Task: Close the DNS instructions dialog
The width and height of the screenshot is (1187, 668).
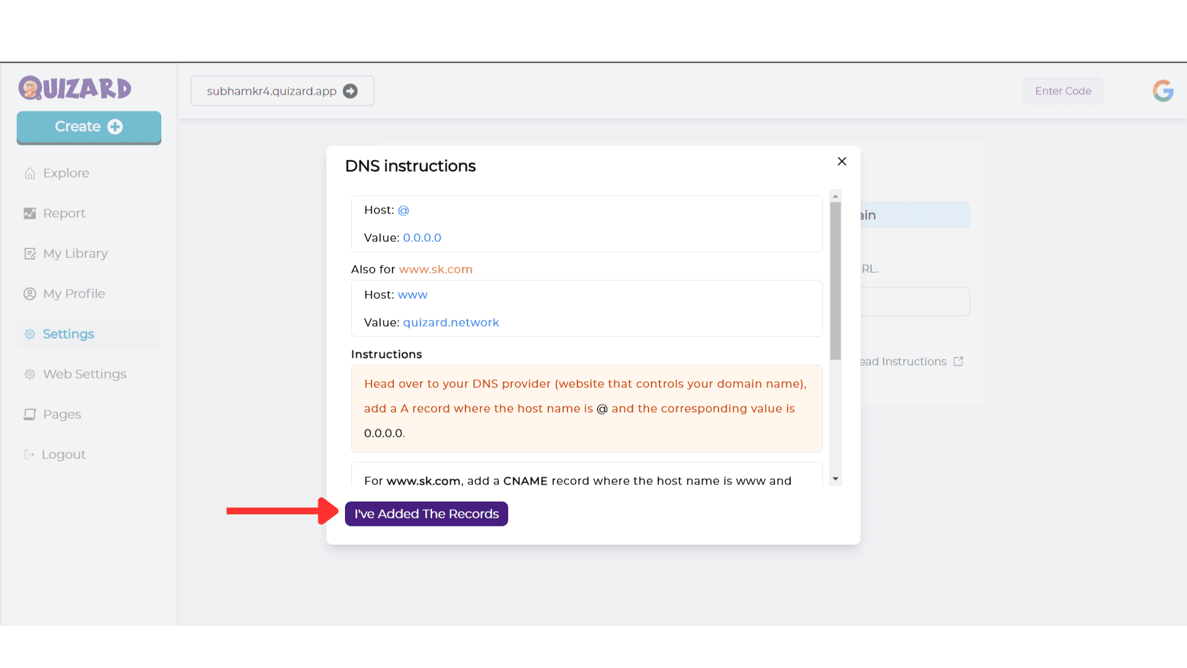Action: [842, 161]
